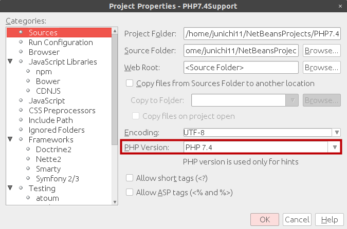Collapse the Testing tree node

(x=10, y=189)
